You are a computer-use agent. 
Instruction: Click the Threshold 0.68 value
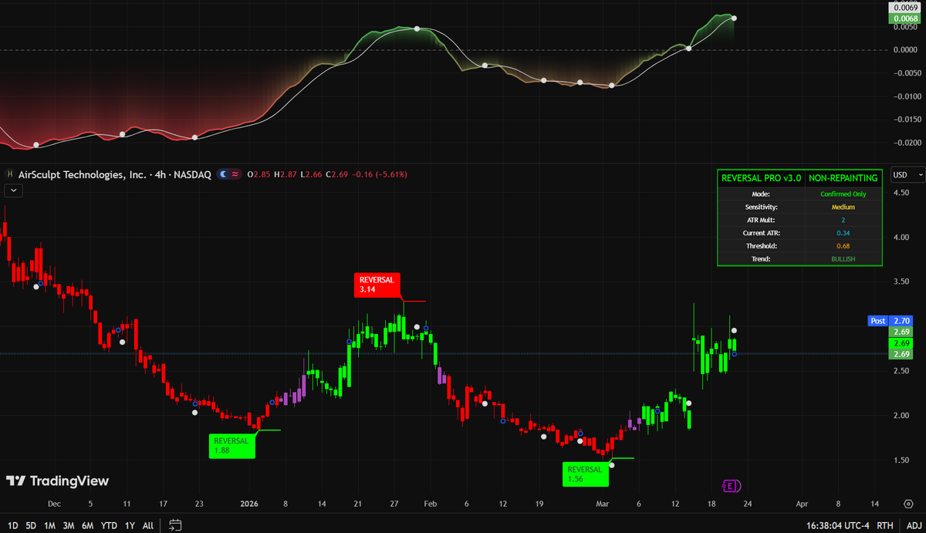coord(843,246)
